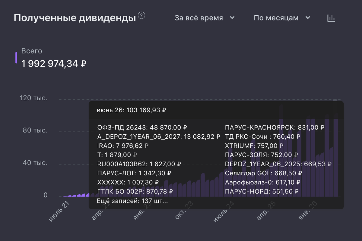Switch chart type with bar chart icon

331,18
